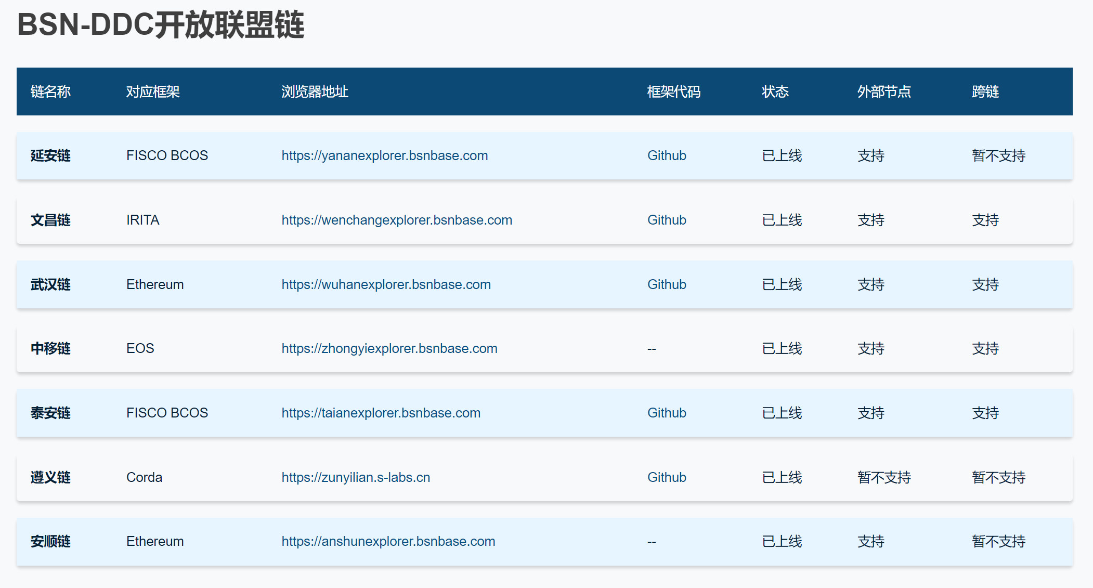Open the zunyilian.s-labs.cn link
This screenshot has height=588, width=1093.
(356, 477)
